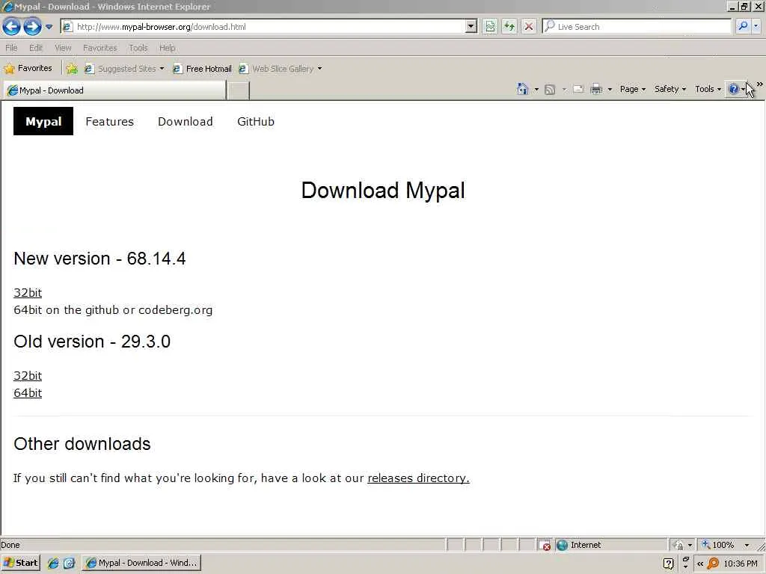Viewport: 766px width, 574px height.
Task: Toggle Compatibility View icon
Action: click(490, 27)
